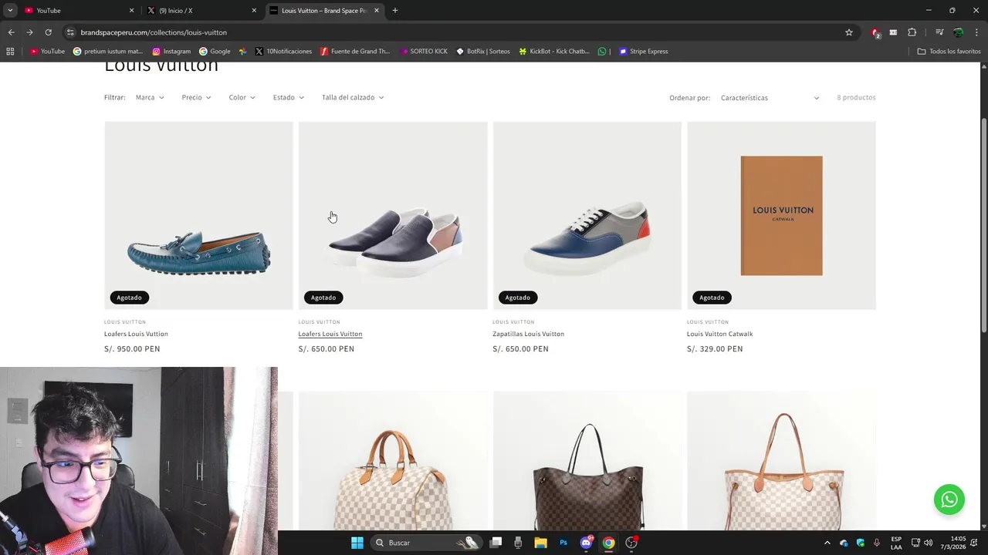Click the microphone tray icon
Image resolution: width=988 pixels, height=555 pixels.
pos(877,543)
